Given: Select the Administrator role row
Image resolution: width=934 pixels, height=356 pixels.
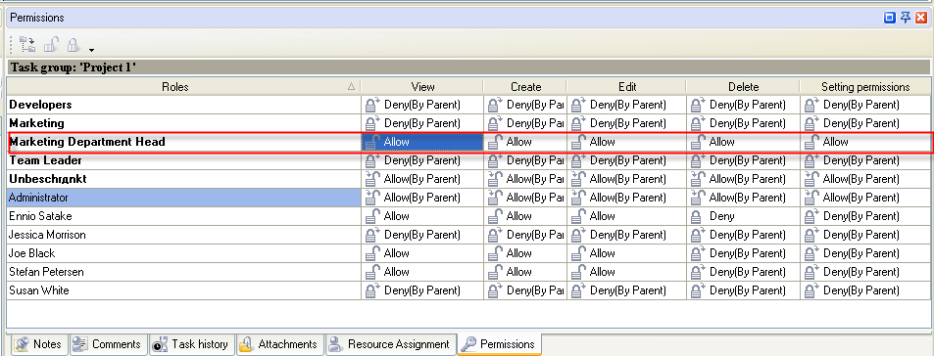Looking at the screenshot, I should [x=184, y=198].
